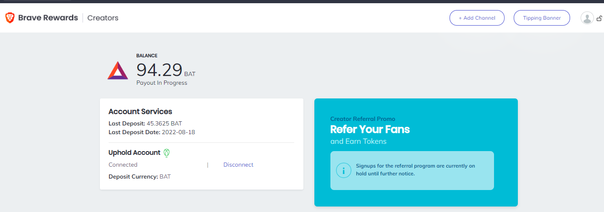Viewport: 604px width, 212px height.
Task: Select the Account Services heading
Action: (140, 112)
